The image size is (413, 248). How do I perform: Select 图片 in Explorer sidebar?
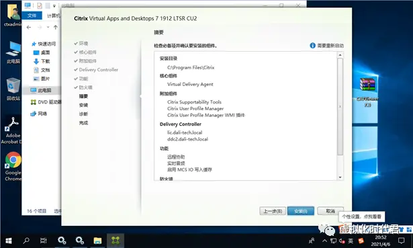tap(42, 79)
